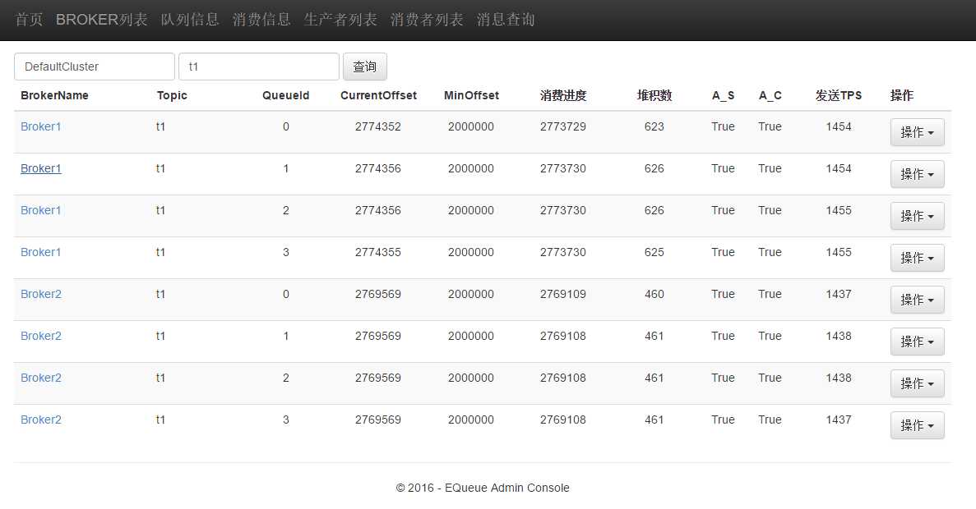Expand 操作 dropdown for Broker2 queue 3
This screenshot has width=976, height=509.
click(x=918, y=425)
